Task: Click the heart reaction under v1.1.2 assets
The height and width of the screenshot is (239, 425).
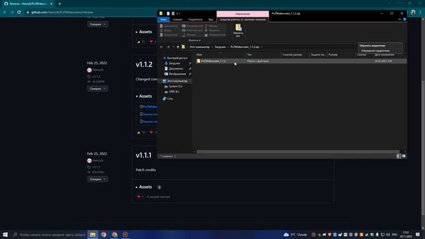Action: tap(153, 132)
